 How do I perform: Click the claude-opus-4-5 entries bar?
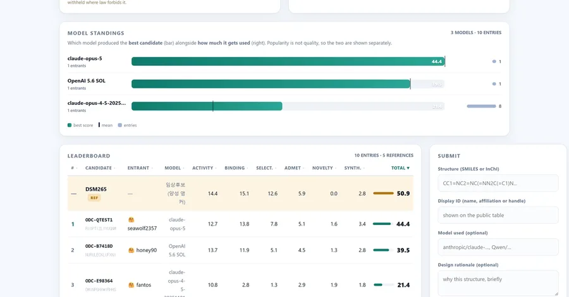(x=481, y=106)
